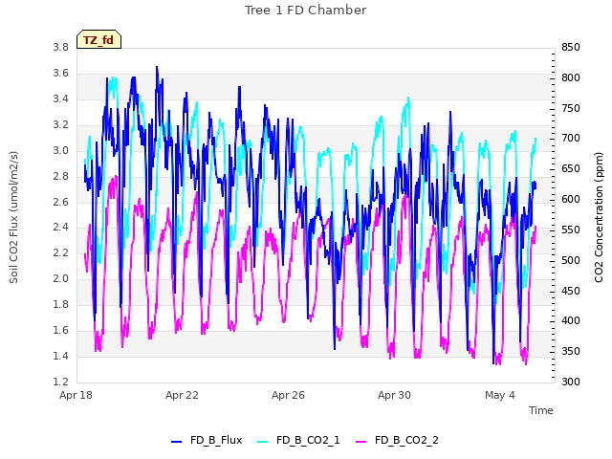The image size is (612, 459).
Task: Click the Apr 30 date tick label
Action: point(394,395)
